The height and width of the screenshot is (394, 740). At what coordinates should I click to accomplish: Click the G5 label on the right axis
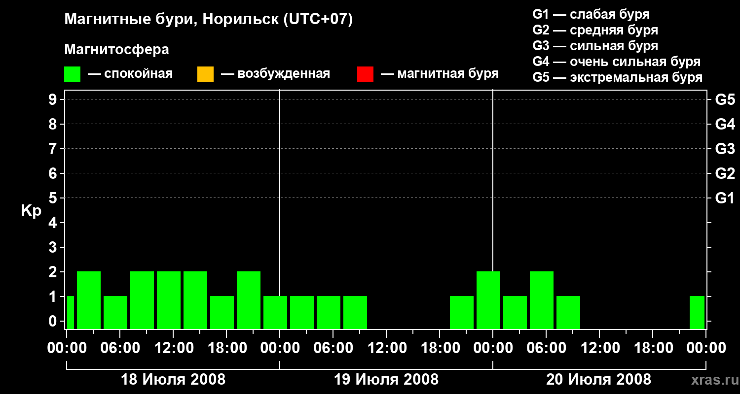(725, 99)
